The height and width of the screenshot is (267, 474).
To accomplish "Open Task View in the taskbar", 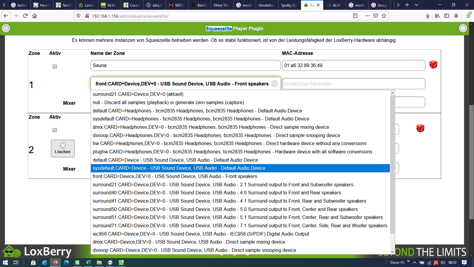I will pyautogui.click(x=16, y=263).
